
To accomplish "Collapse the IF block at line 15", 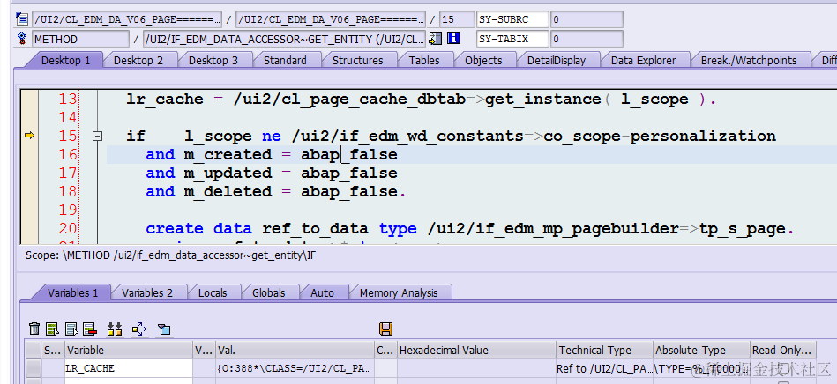I will click(x=97, y=137).
